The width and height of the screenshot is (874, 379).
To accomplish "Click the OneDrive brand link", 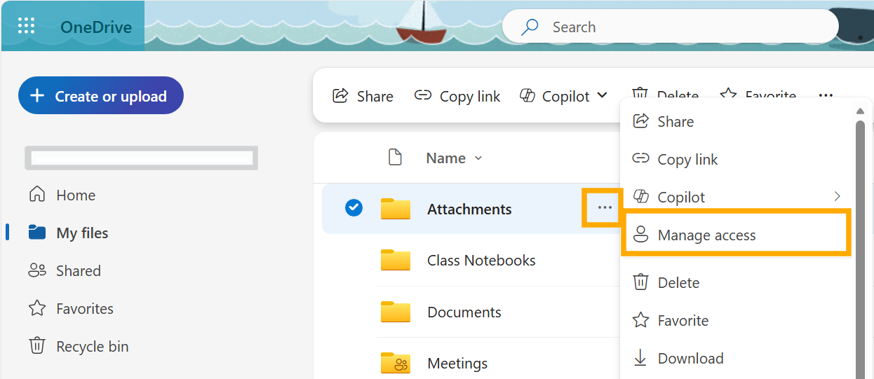I will click(x=96, y=27).
